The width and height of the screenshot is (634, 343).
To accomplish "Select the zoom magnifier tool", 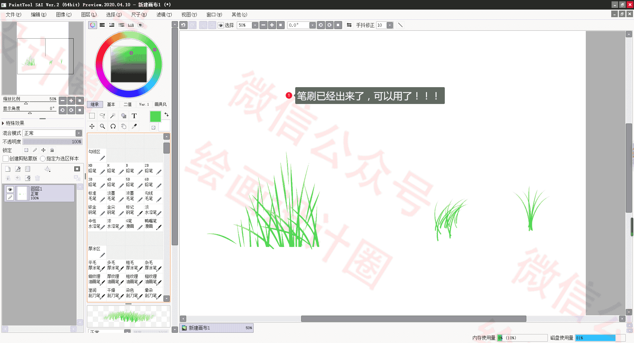I will coord(103,126).
